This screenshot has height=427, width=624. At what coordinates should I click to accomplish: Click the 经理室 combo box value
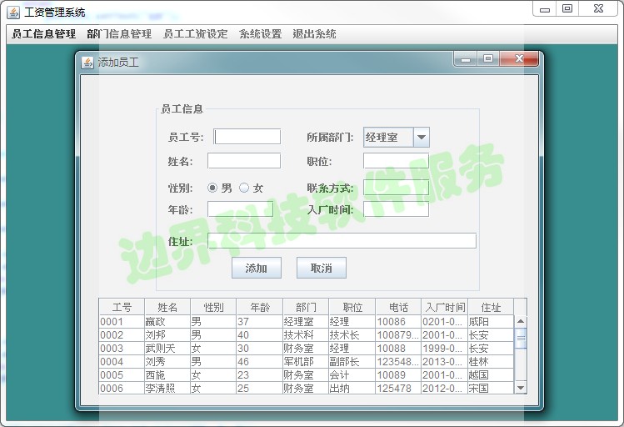(x=388, y=138)
